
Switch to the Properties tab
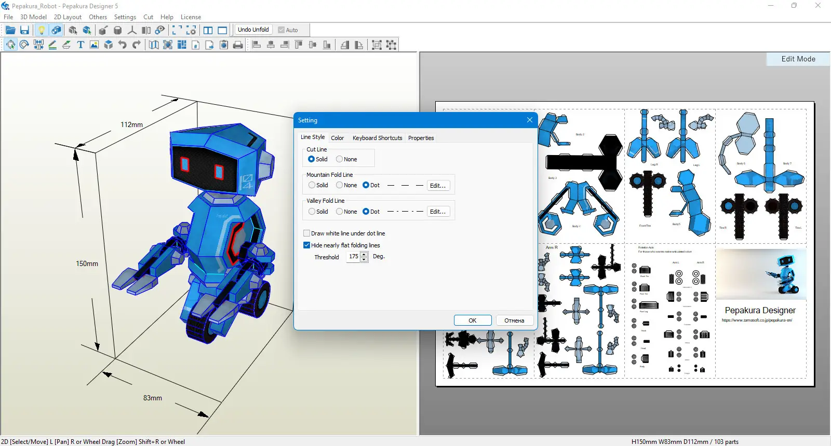421,138
